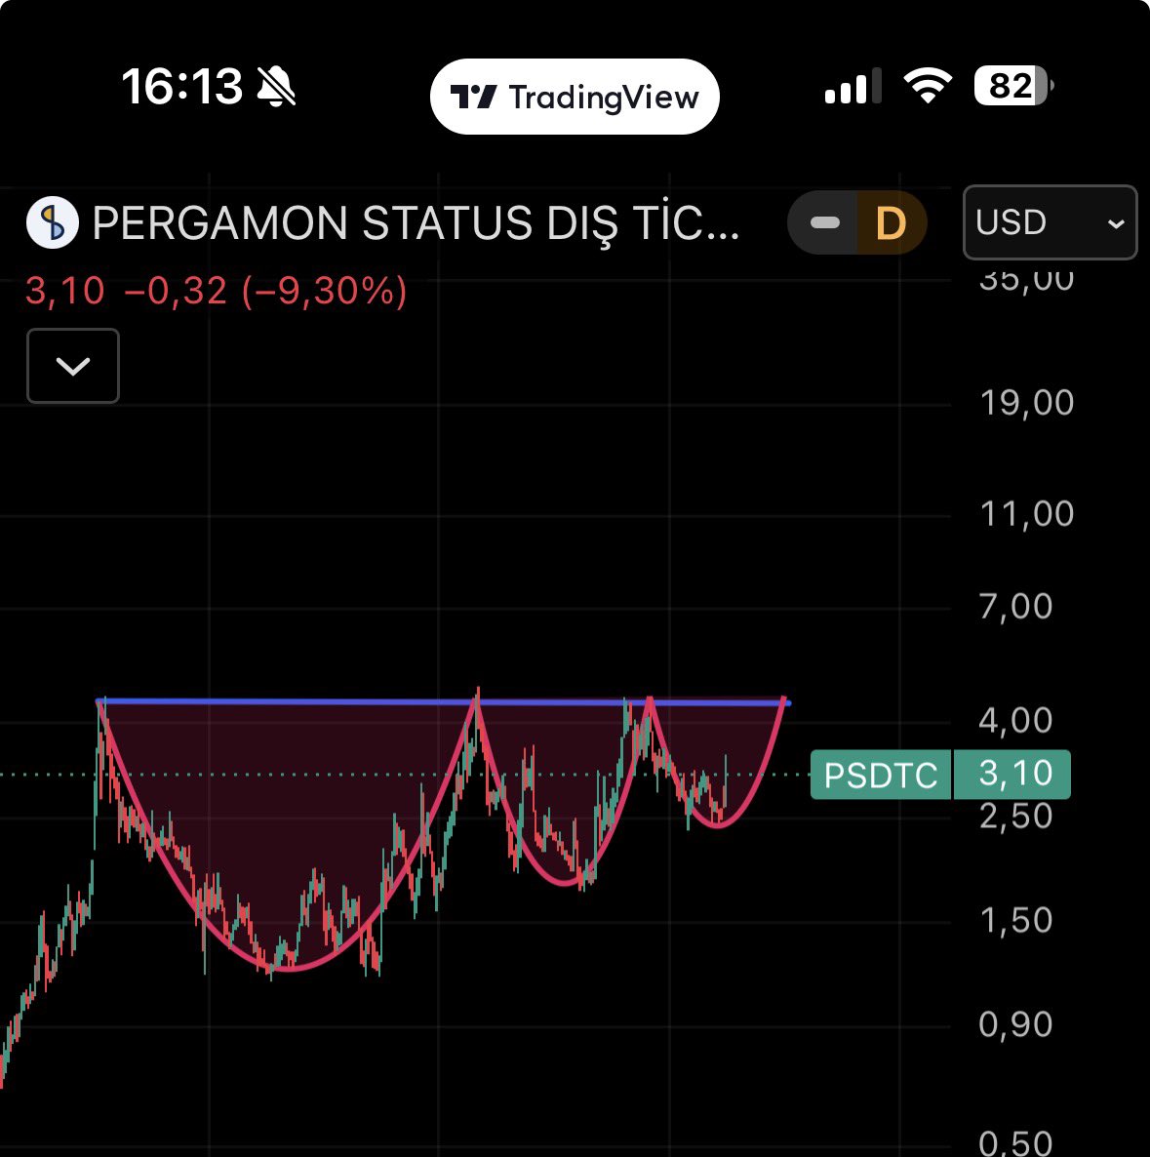The height and width of the screenshot is (1157, 1150).
Task: Click the 1,50 price axis label
Action: pyautogui.click(x=1015, y=920)
